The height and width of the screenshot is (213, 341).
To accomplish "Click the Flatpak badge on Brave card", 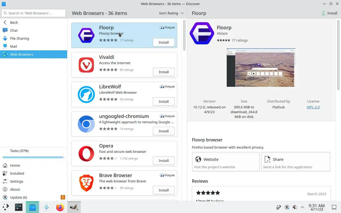I will pyautogui.click(x=167, y=175).
